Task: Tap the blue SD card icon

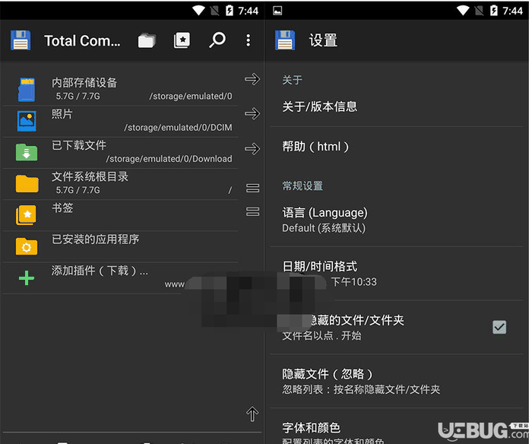Action: [x=27, y=90]
